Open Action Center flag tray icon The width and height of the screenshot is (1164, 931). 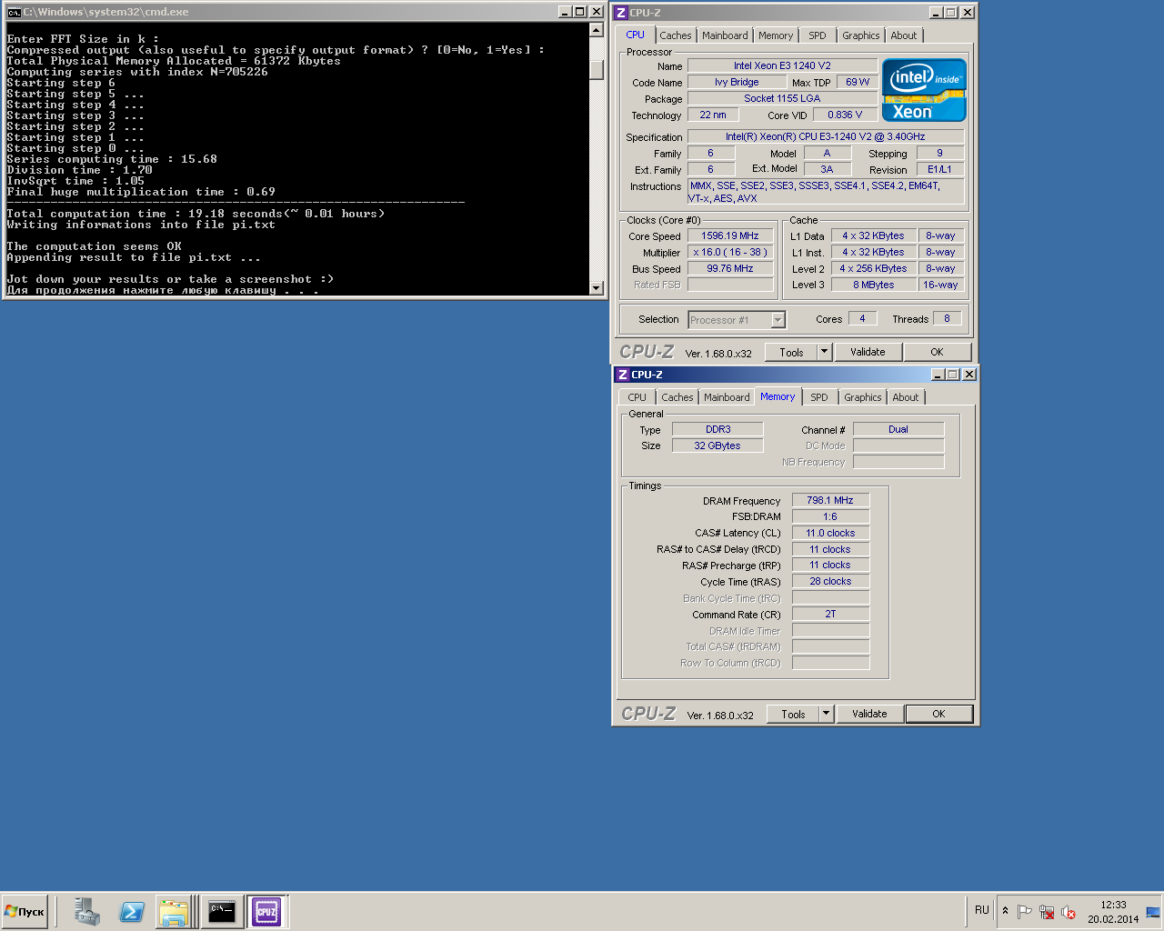(1025, 911)
